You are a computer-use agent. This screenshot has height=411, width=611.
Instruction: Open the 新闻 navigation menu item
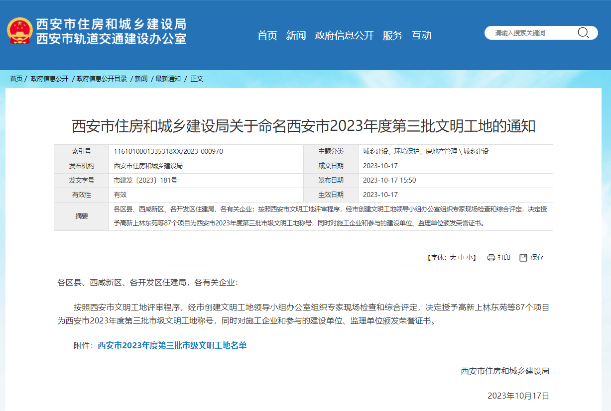coord(296,35)
